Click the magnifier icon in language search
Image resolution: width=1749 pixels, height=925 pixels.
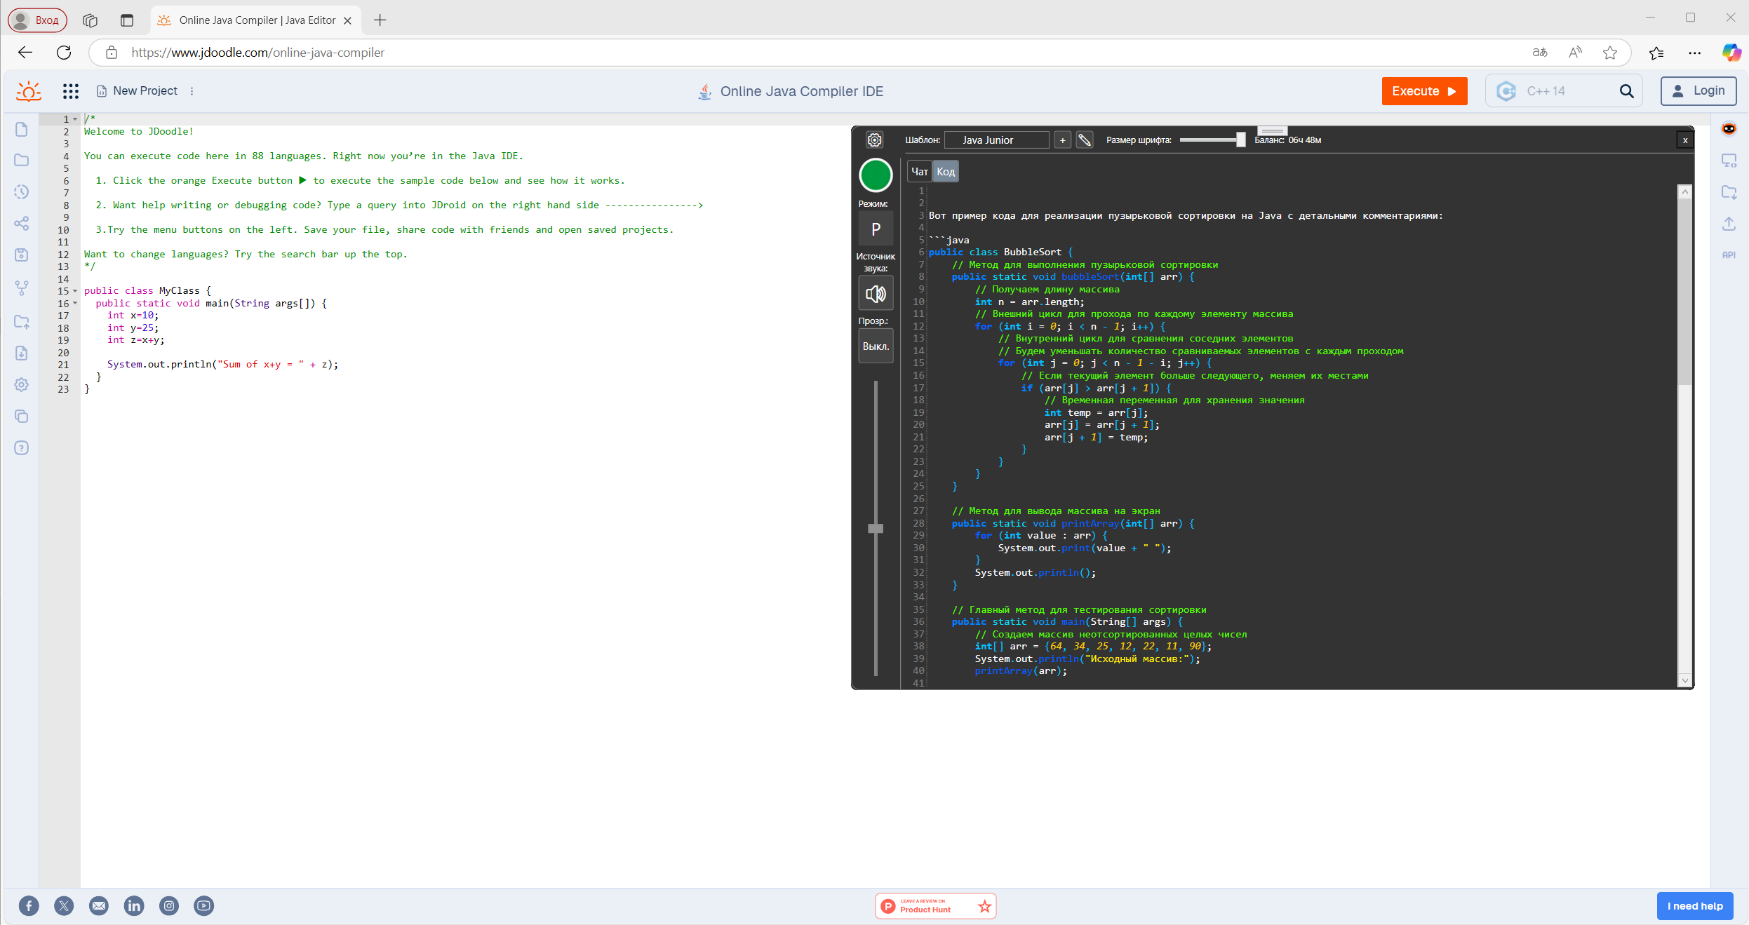coord(1626,91)
